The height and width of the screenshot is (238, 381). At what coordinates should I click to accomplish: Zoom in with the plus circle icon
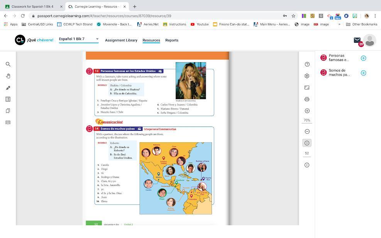coord(307,111)
